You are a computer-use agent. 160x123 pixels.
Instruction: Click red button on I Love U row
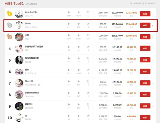(145, 83)
